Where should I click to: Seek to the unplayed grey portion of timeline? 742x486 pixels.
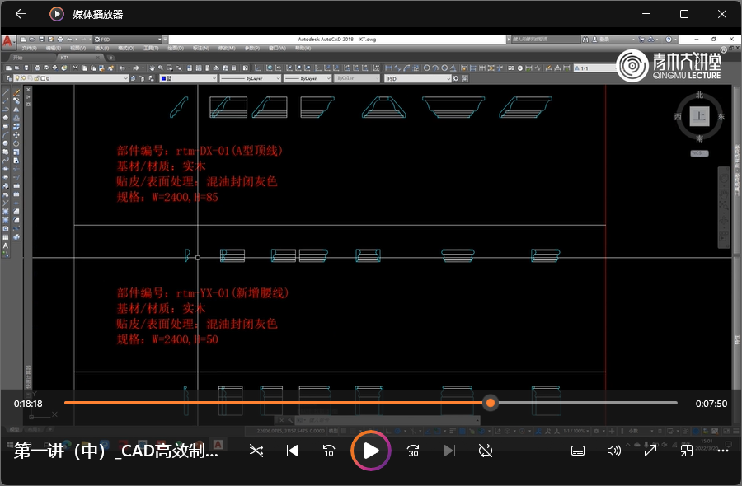(x=587, y=403)
